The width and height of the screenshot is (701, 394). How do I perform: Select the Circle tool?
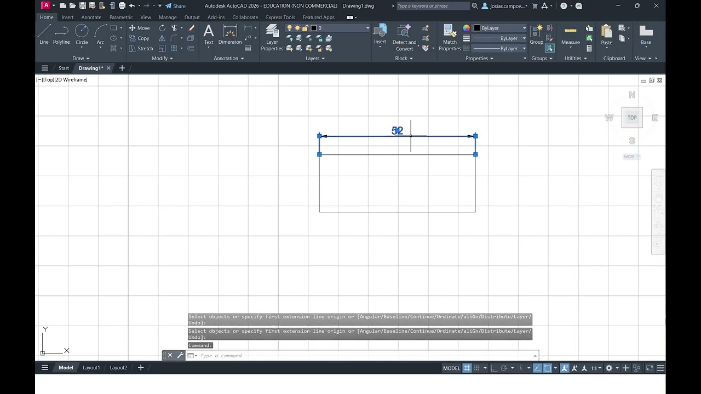(x=82, y=34)
